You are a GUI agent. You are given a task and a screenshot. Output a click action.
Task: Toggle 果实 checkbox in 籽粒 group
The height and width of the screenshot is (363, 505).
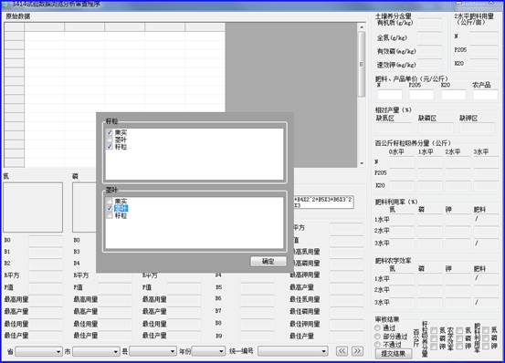point(110,132)
